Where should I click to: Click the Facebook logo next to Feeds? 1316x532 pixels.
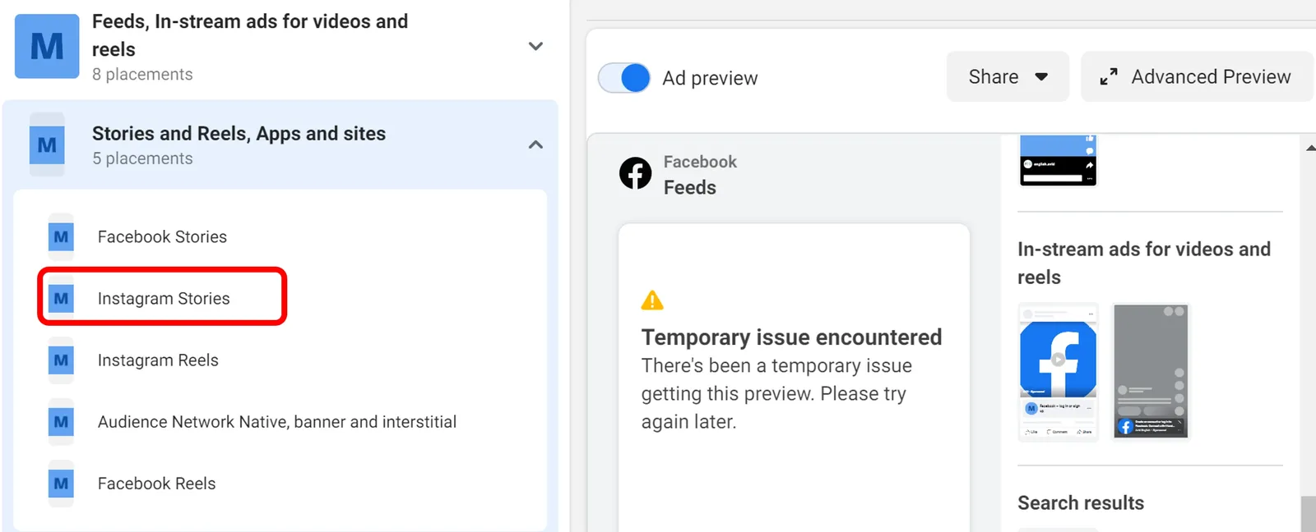[635, 173]
